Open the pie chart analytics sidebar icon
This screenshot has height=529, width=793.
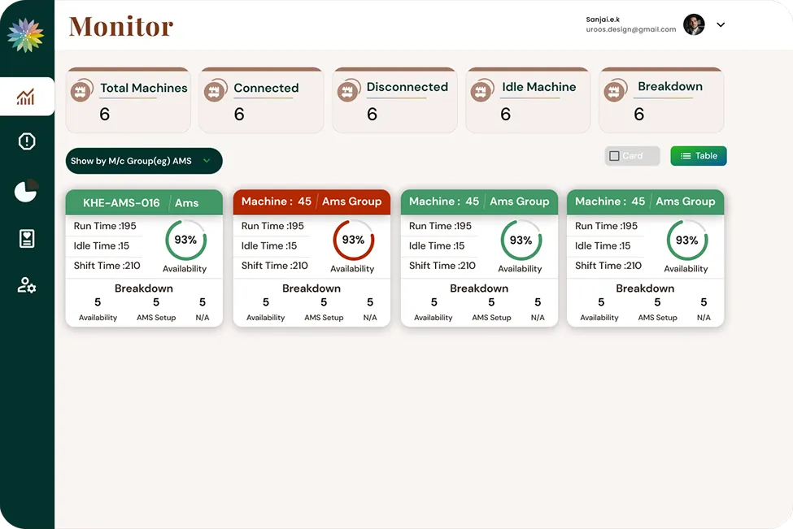tap(26, 189)
